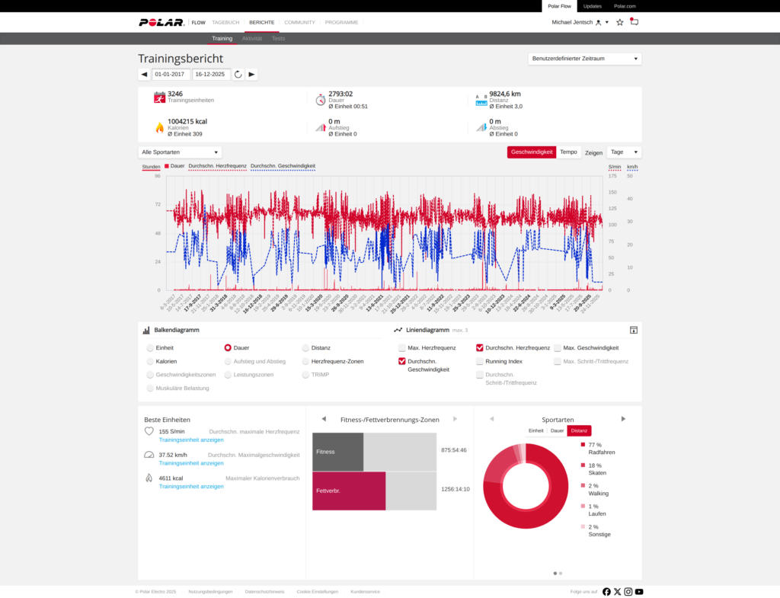
Task: Enable the Max. Herzfrequenz checkbox
Action: click(402, 347)
